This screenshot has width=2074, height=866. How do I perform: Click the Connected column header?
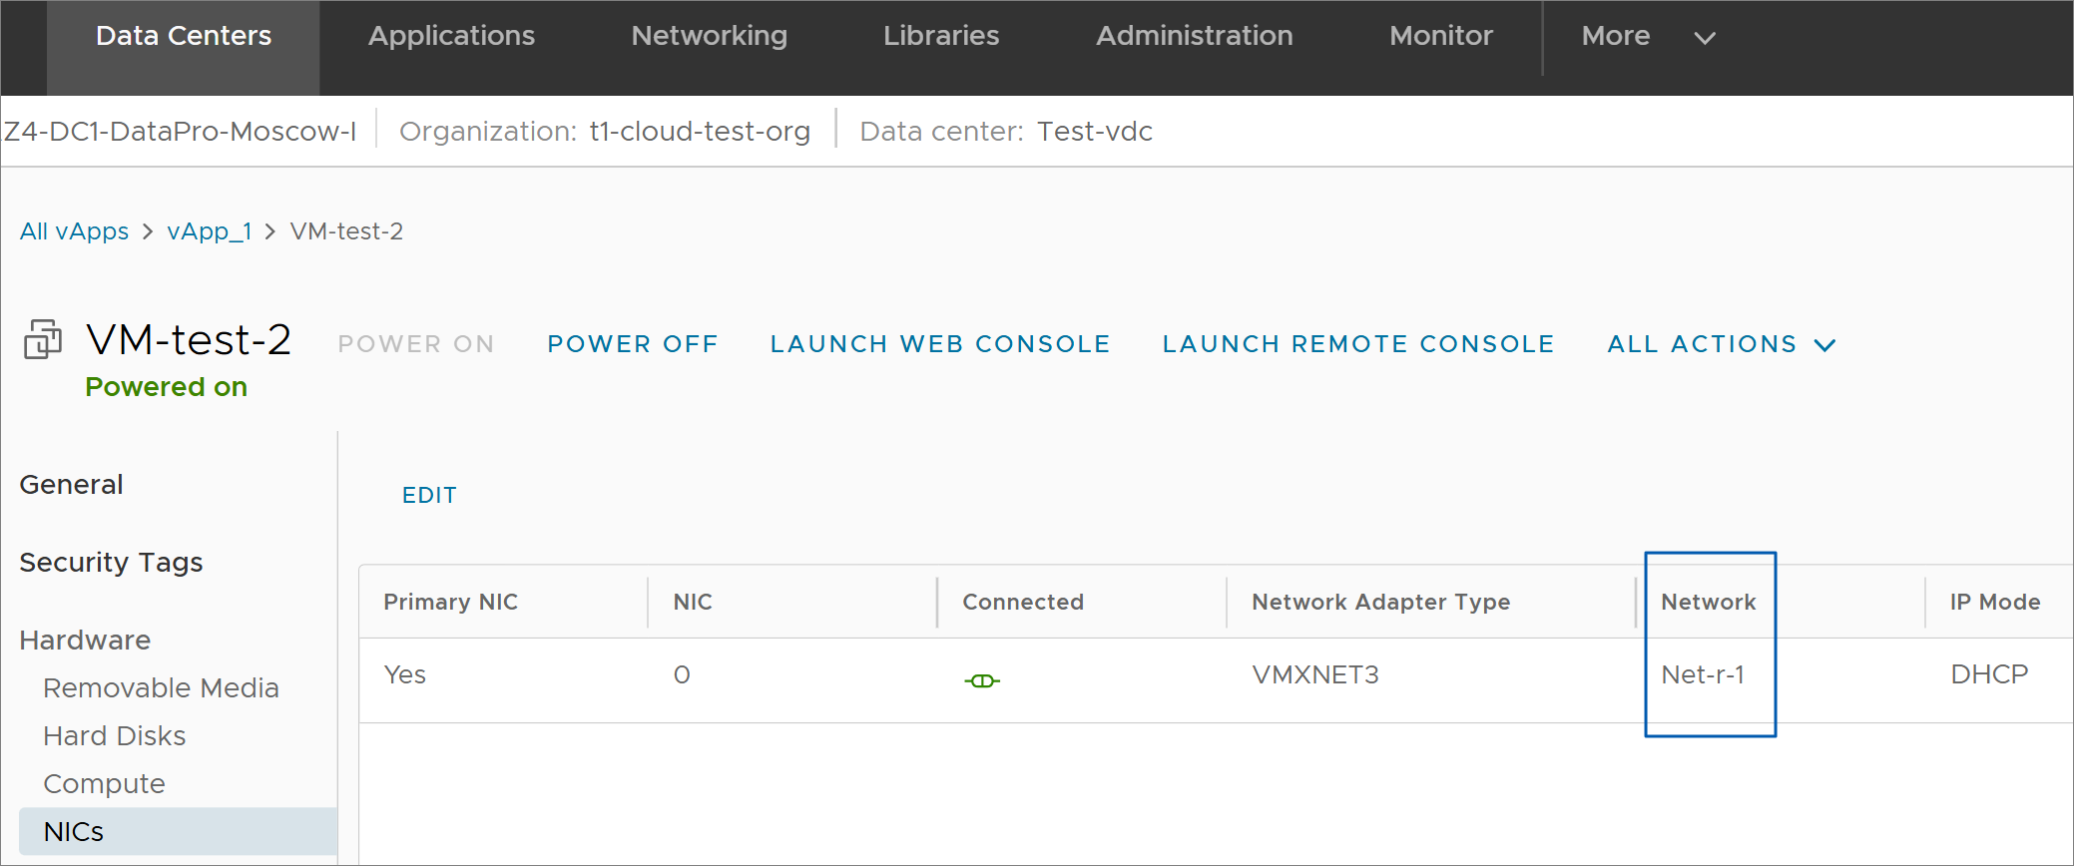[1023, 602]
